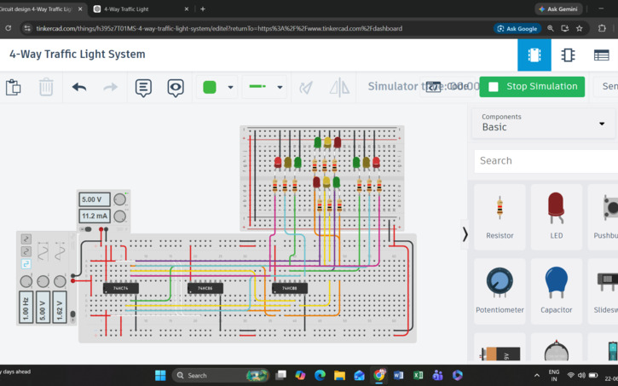The width and height of the screenshot is (618, 386).
Task: Open Microsoft Teams from taskbar
Action: pyautogui.click(x=437, y=376)
